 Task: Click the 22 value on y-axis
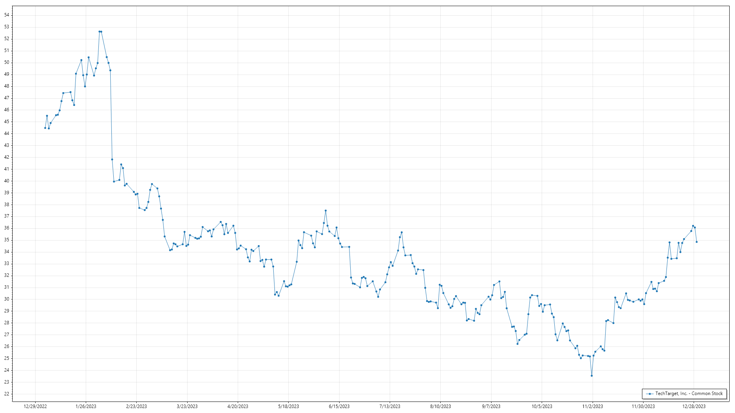pyautogui.click(x=7, y=394)
